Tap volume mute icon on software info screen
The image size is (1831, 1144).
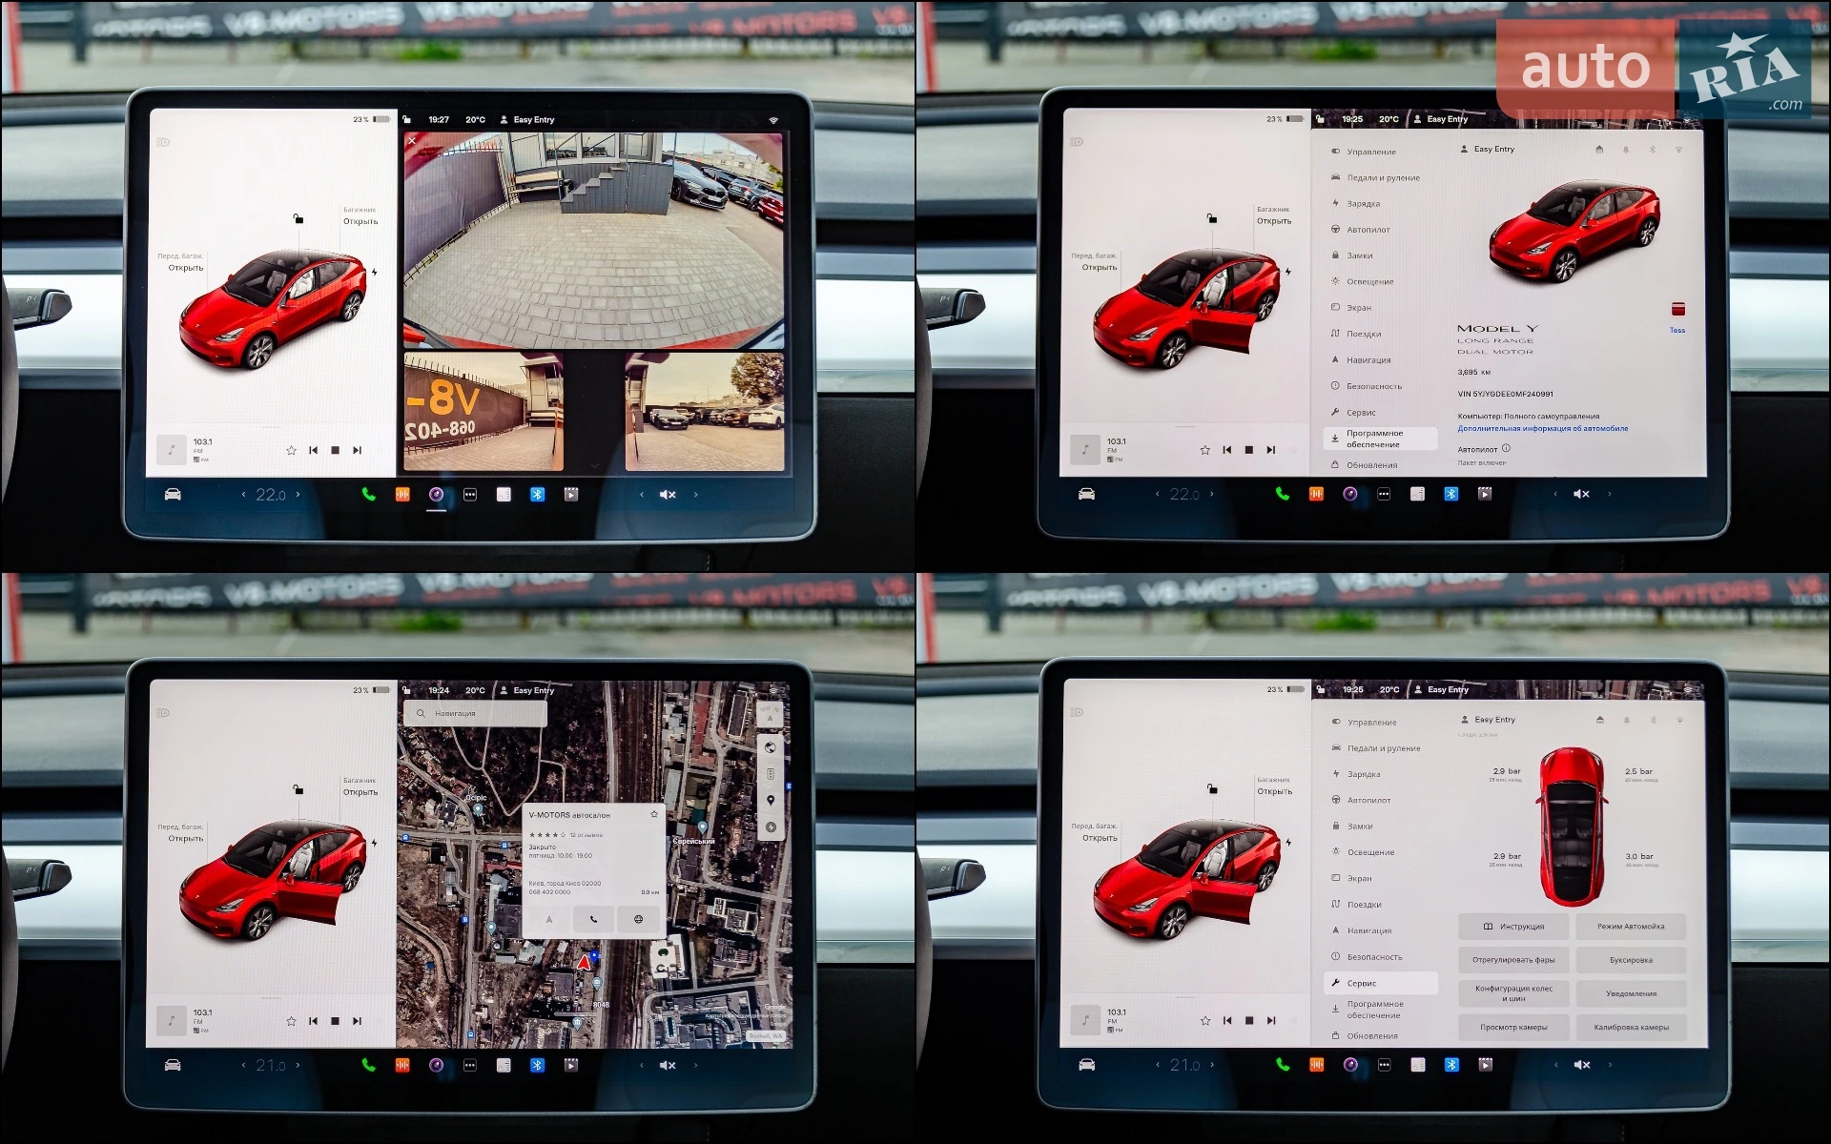pyautogui.click(x=1581, y=494)
